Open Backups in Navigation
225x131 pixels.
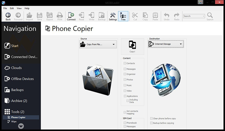(14, 90)
